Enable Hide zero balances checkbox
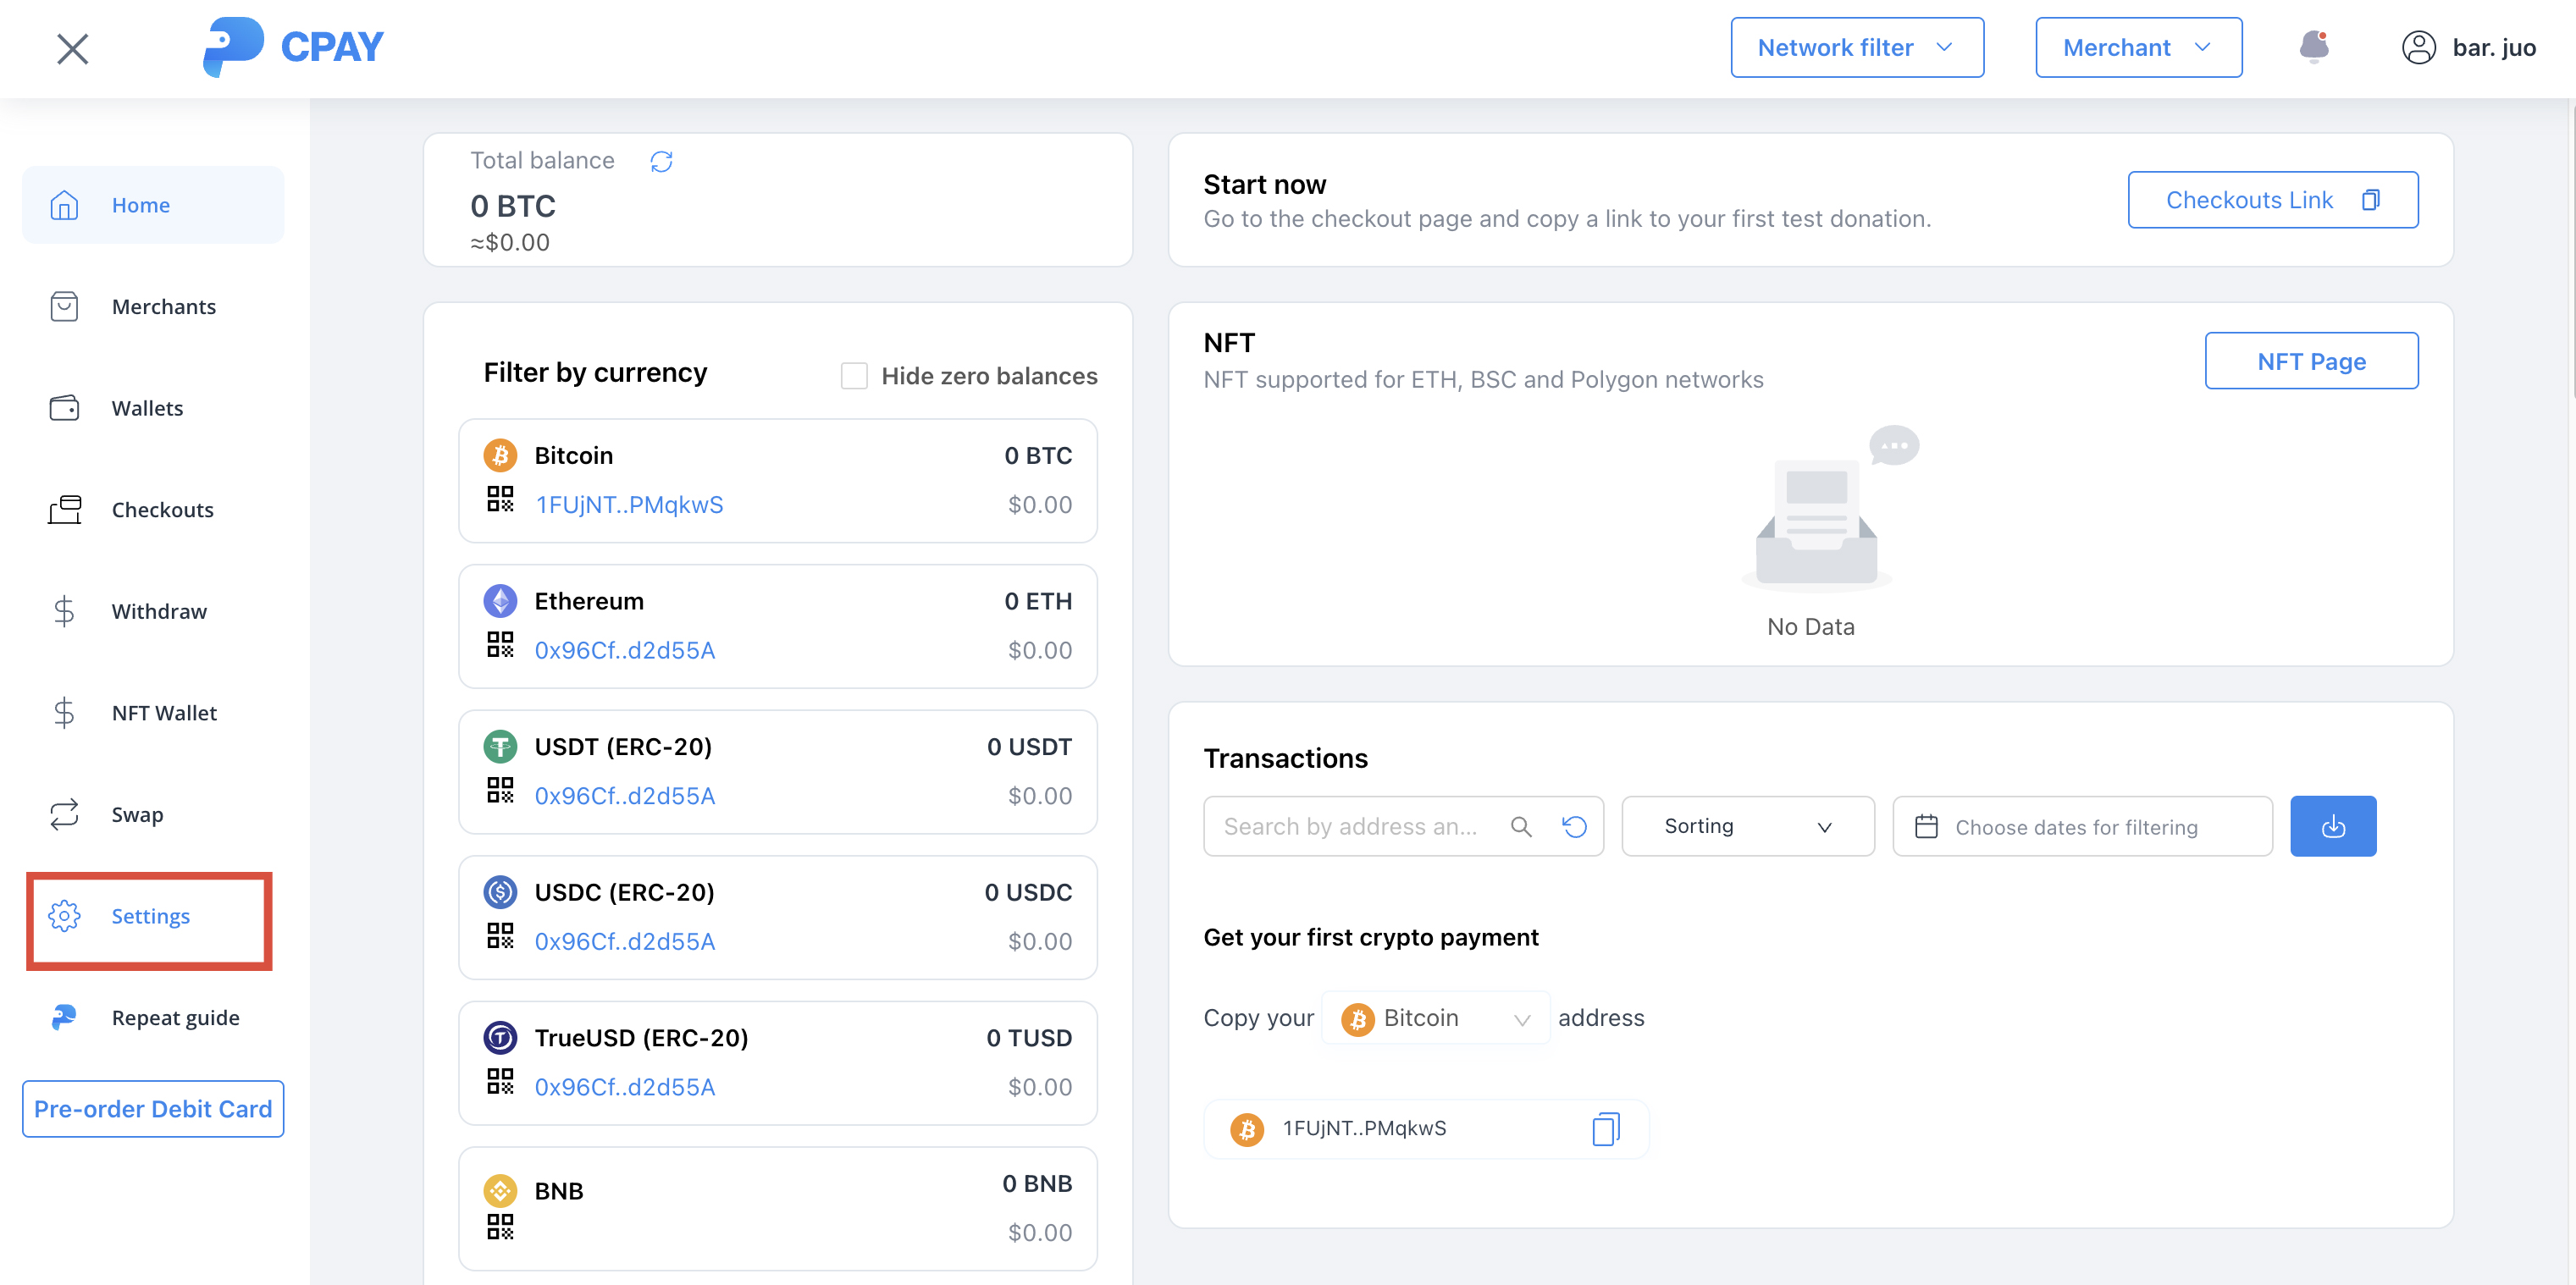The image size is (2576, 1285). point(854,376)
